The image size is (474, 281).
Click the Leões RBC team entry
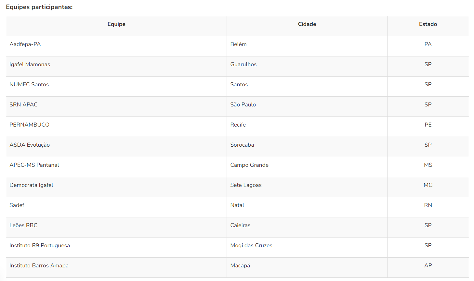coord(23,226)
